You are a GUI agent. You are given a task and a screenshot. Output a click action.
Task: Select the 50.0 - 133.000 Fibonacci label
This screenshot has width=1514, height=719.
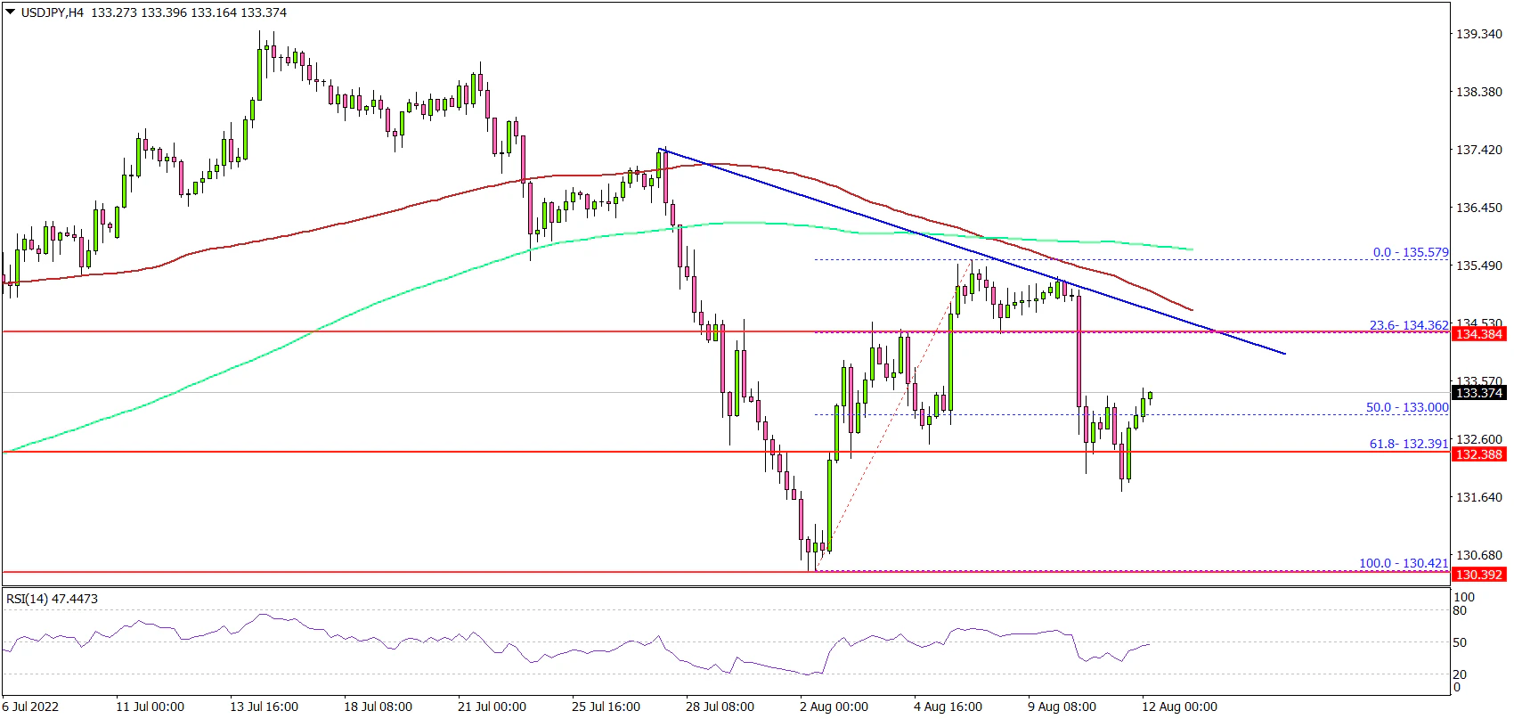1407,407
